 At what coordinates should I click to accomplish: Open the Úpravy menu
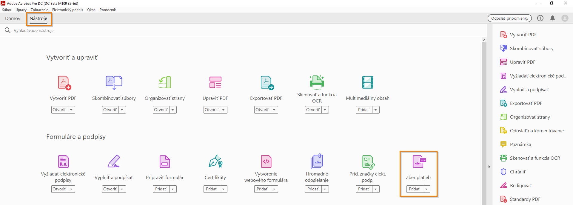pos(21,10)
